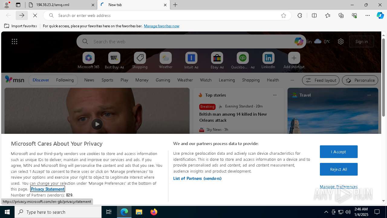Open the tab actions menu icon
The width and height of the screenshot is (387, 218).
[18, 5]
